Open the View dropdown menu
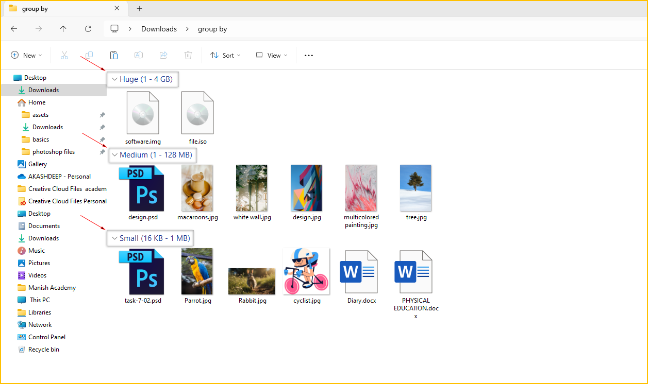 coord(271,56)
